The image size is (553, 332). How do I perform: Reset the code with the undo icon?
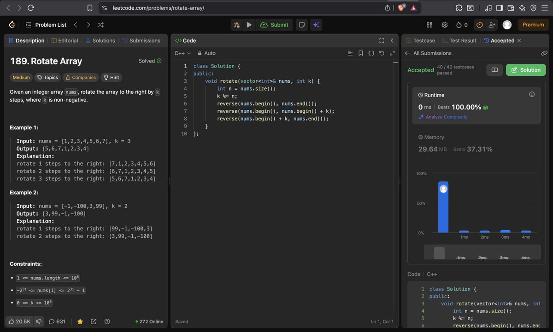(x=382, y=53)
